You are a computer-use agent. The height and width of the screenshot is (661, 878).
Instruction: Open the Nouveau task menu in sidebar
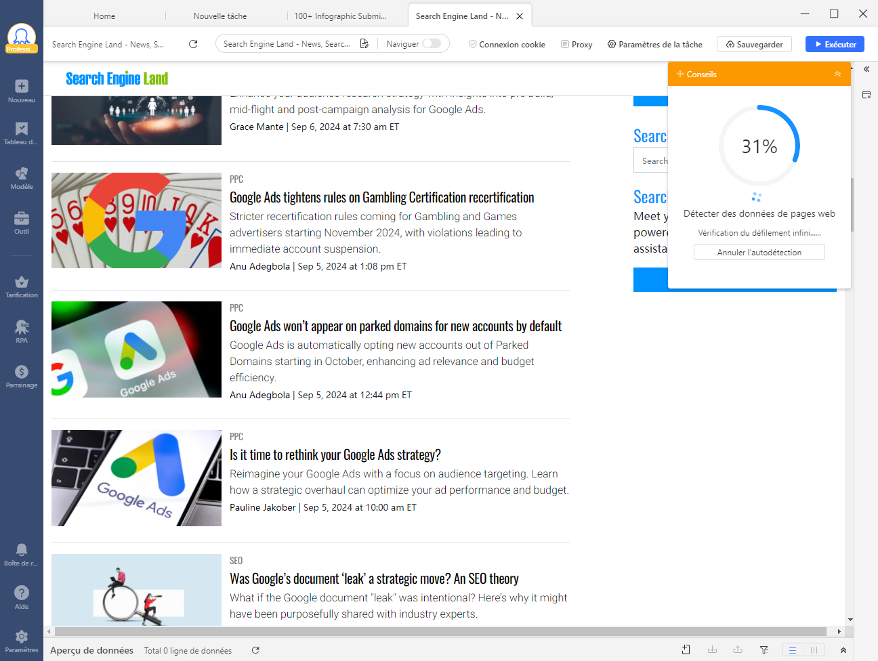click(22, 91)
